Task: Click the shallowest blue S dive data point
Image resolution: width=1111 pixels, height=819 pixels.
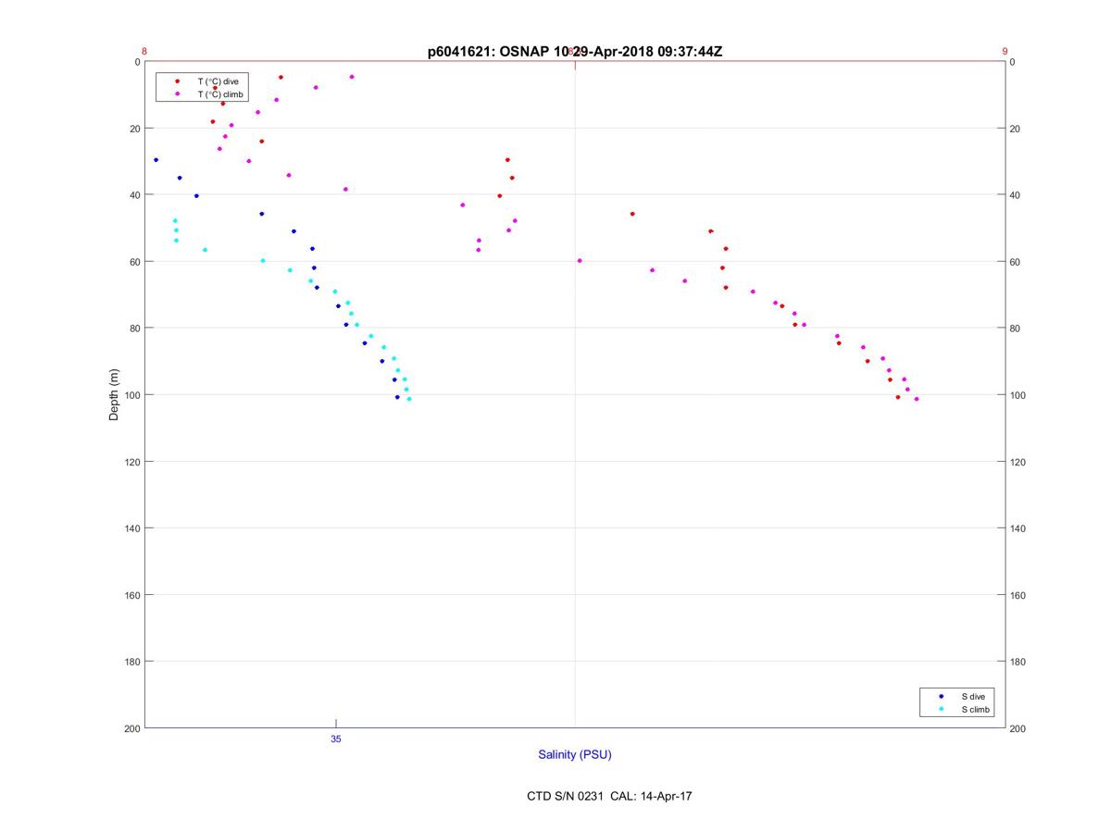Action: pyautogui.click(x=156, y=160)
